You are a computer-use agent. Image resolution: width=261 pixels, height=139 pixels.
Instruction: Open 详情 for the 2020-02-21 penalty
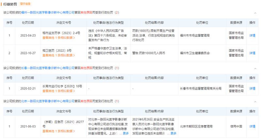252,89
